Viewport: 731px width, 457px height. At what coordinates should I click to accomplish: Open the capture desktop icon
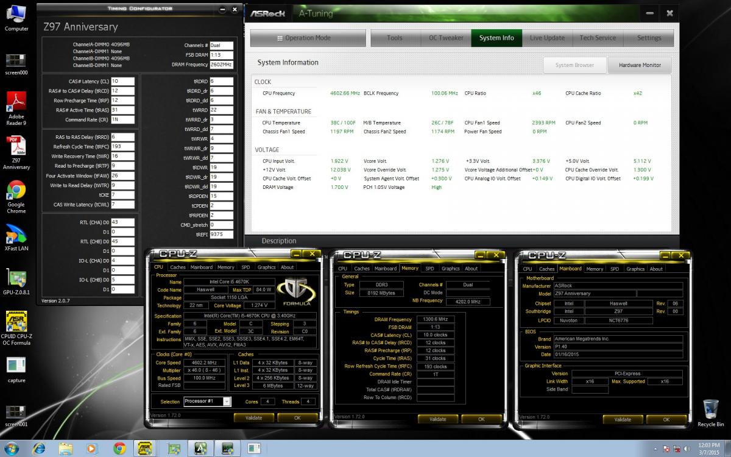point(16,369)
